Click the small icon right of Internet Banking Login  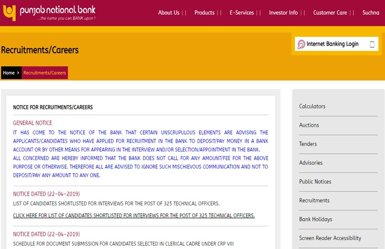(372, 44)
